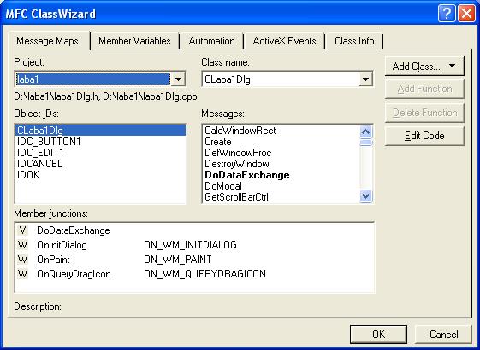Open the ActiveX Events tab

point(284,41)
